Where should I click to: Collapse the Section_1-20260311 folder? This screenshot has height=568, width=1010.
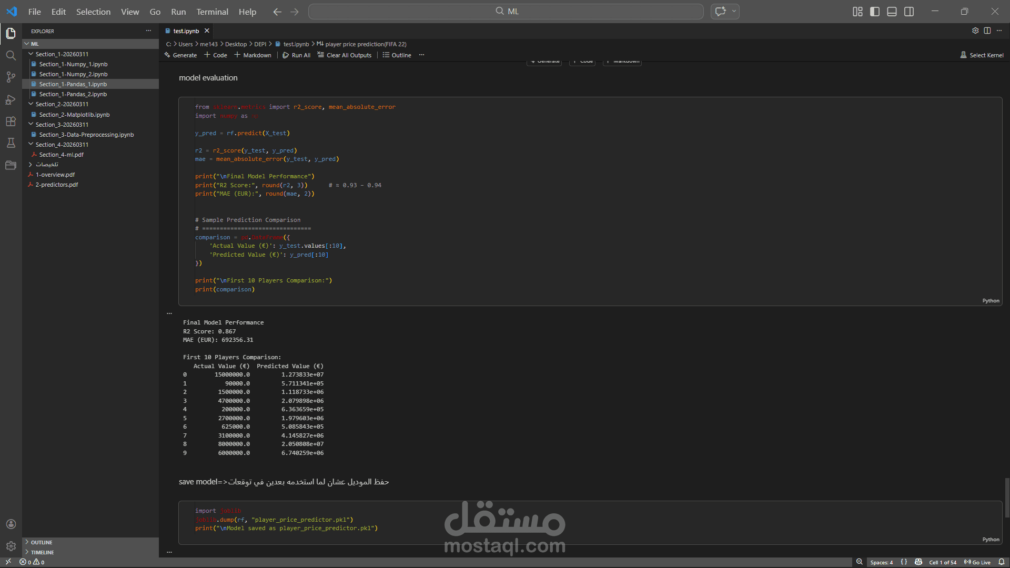62,54
